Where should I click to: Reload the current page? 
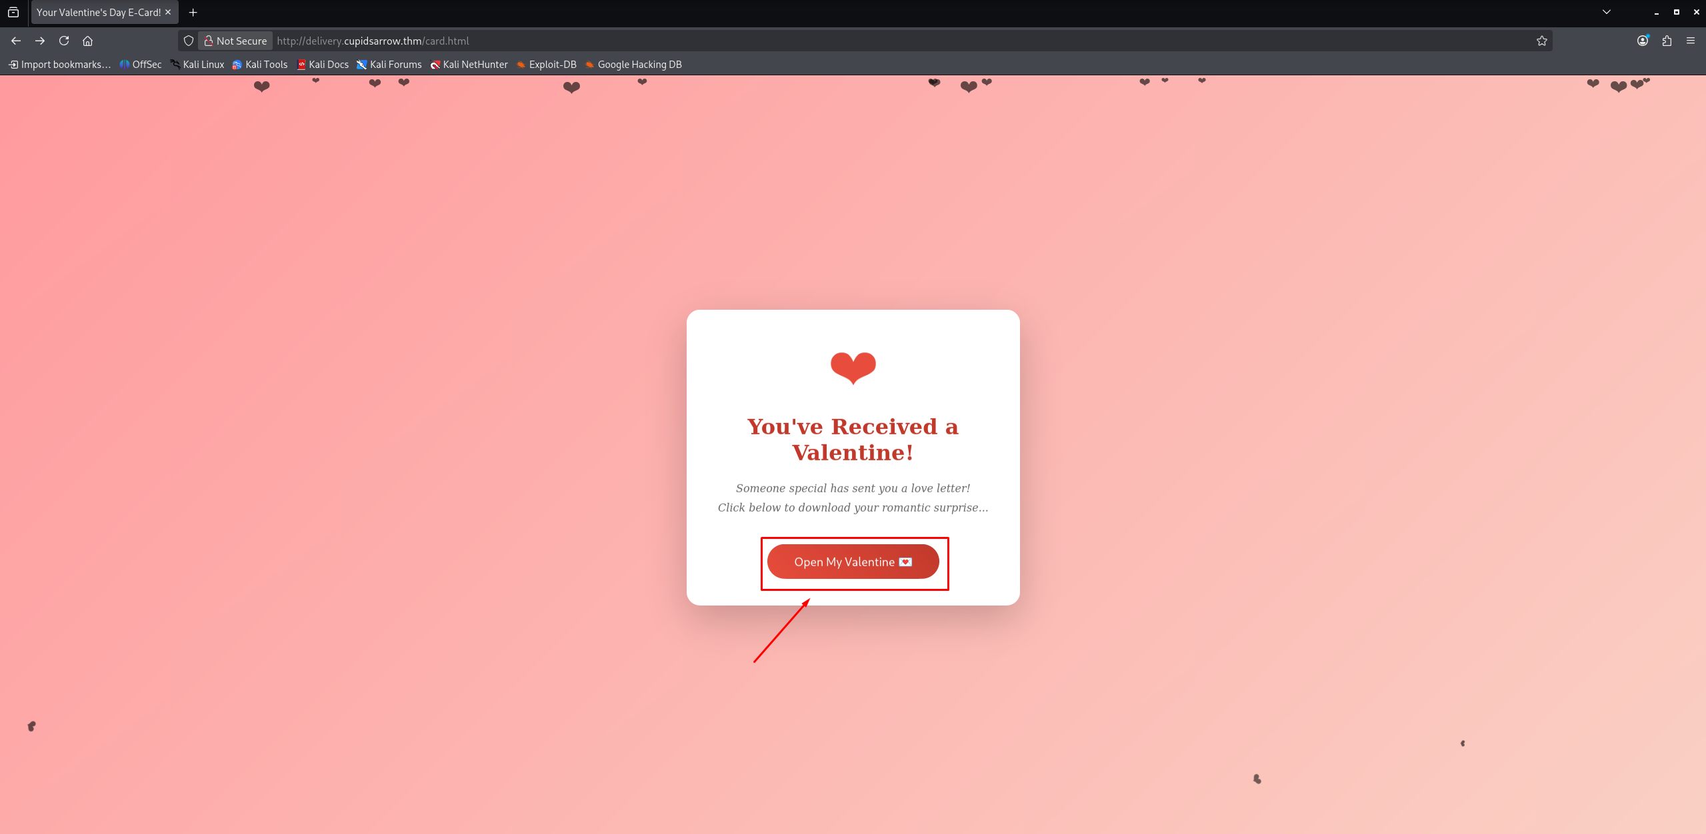(64, 41)
